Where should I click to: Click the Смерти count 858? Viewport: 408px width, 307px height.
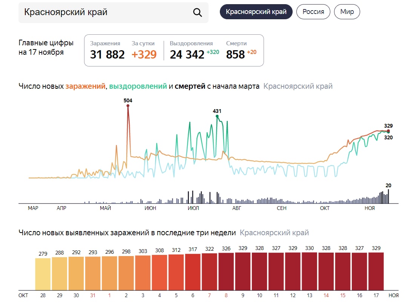click(x=236, y=54)
